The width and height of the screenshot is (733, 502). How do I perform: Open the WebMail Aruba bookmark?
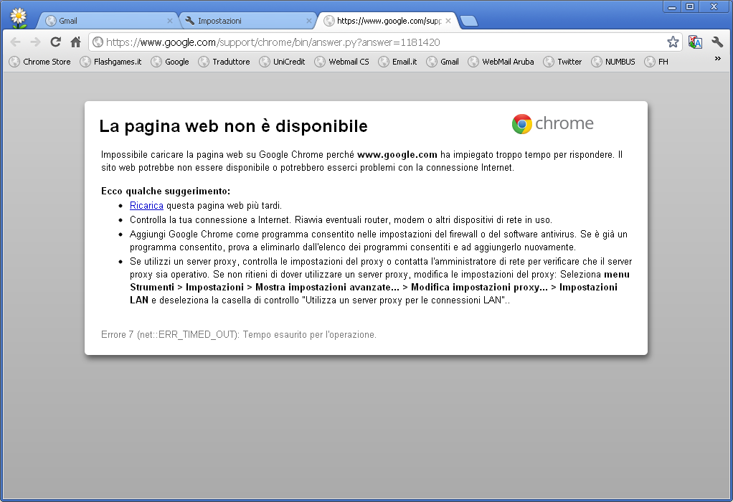tap(501, 62)
